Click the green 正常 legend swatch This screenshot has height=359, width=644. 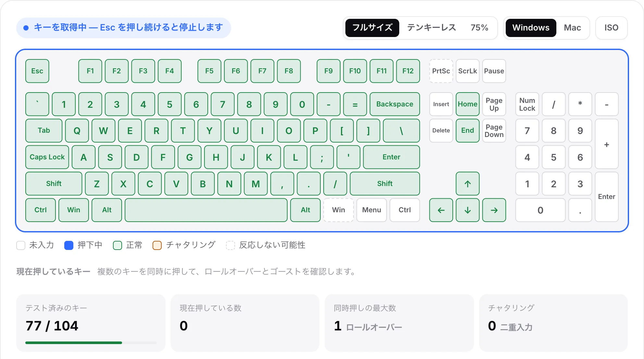[118, 245]
